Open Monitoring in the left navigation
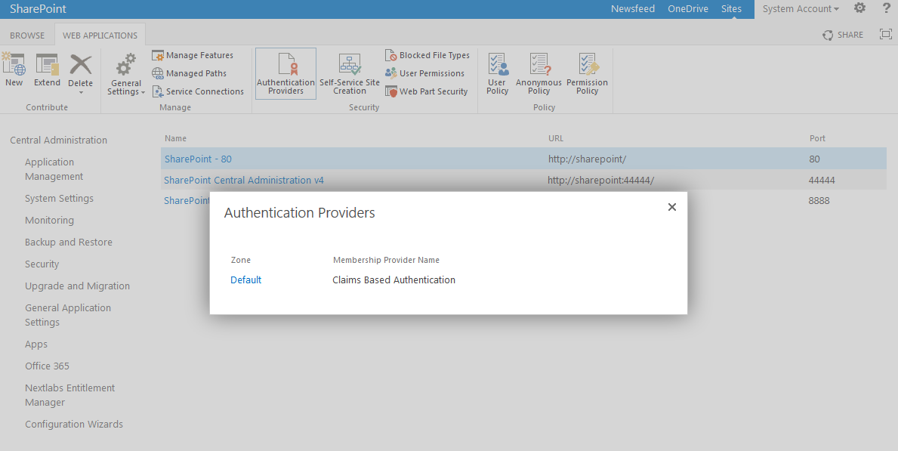The height and width of the screenshot is (451, 898). click(49, 220)
